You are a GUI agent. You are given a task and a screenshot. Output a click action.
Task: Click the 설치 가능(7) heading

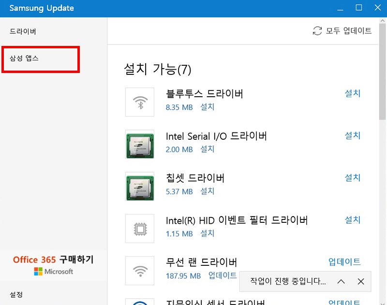pyautogui.click(x=158, y=69)
